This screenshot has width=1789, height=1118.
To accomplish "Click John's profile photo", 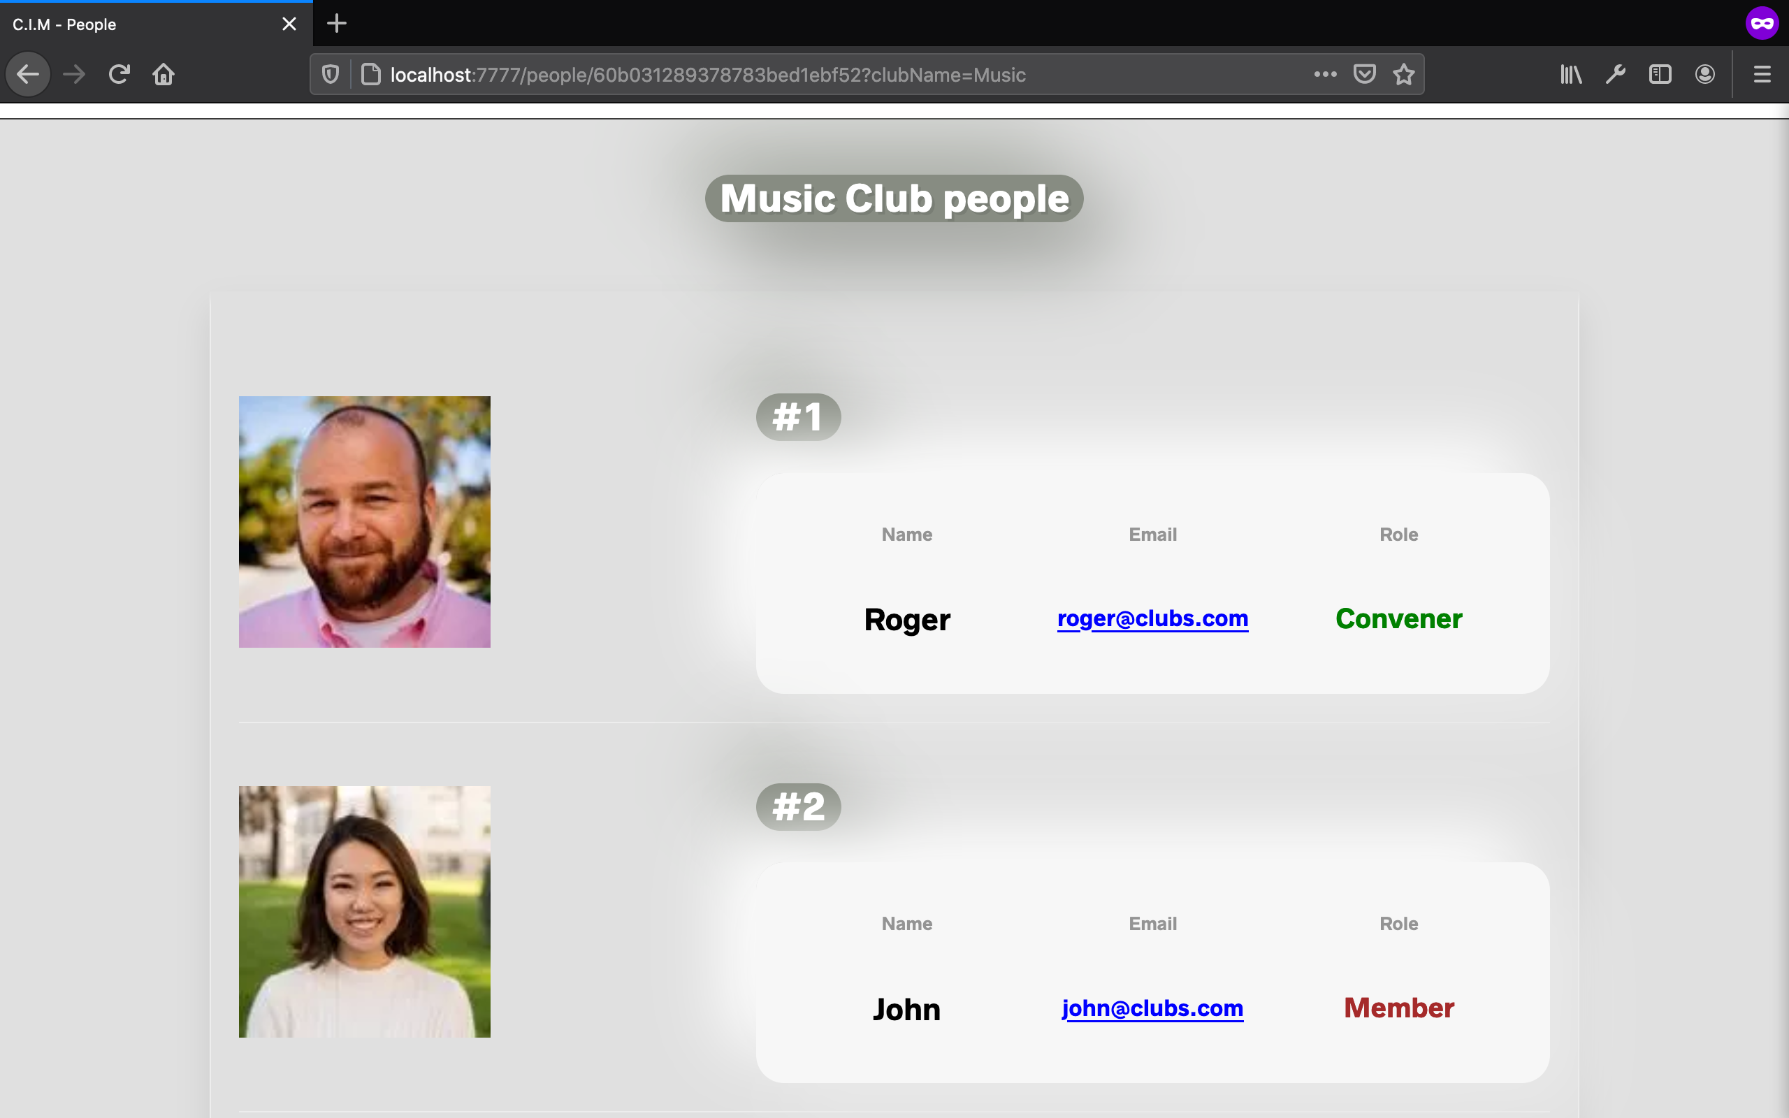I will point(365,912).
